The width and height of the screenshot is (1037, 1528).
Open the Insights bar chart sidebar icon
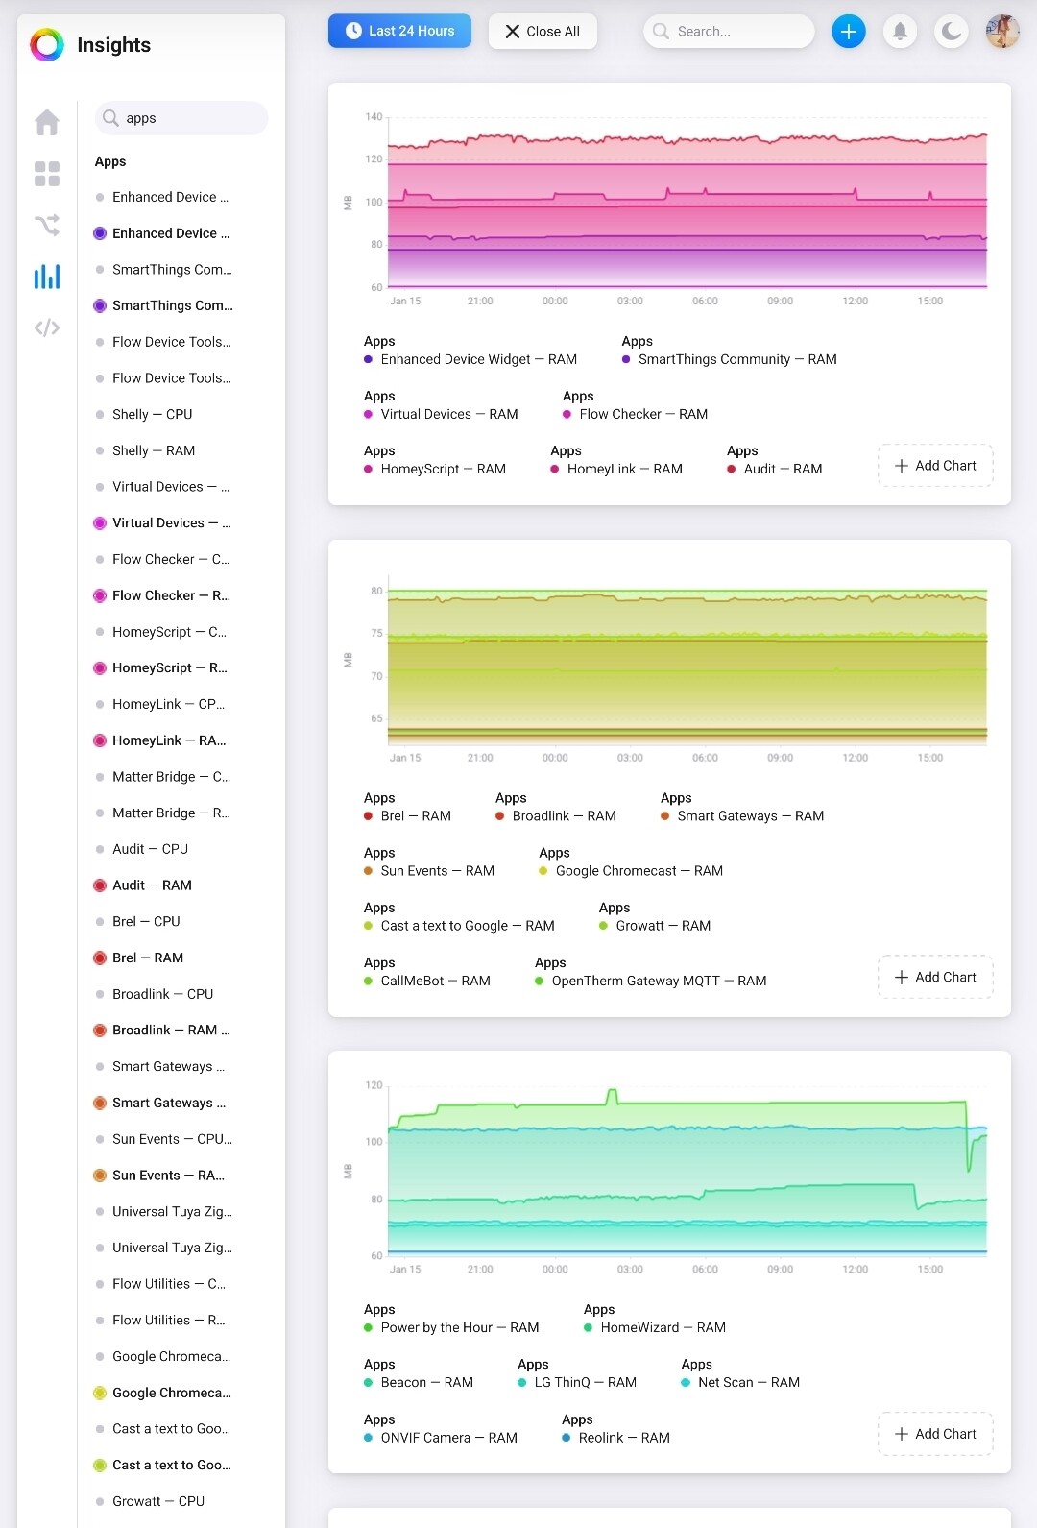tap(47, 277)
